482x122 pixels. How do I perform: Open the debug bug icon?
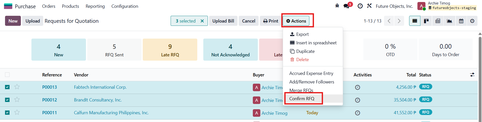(x=337, y=6)
